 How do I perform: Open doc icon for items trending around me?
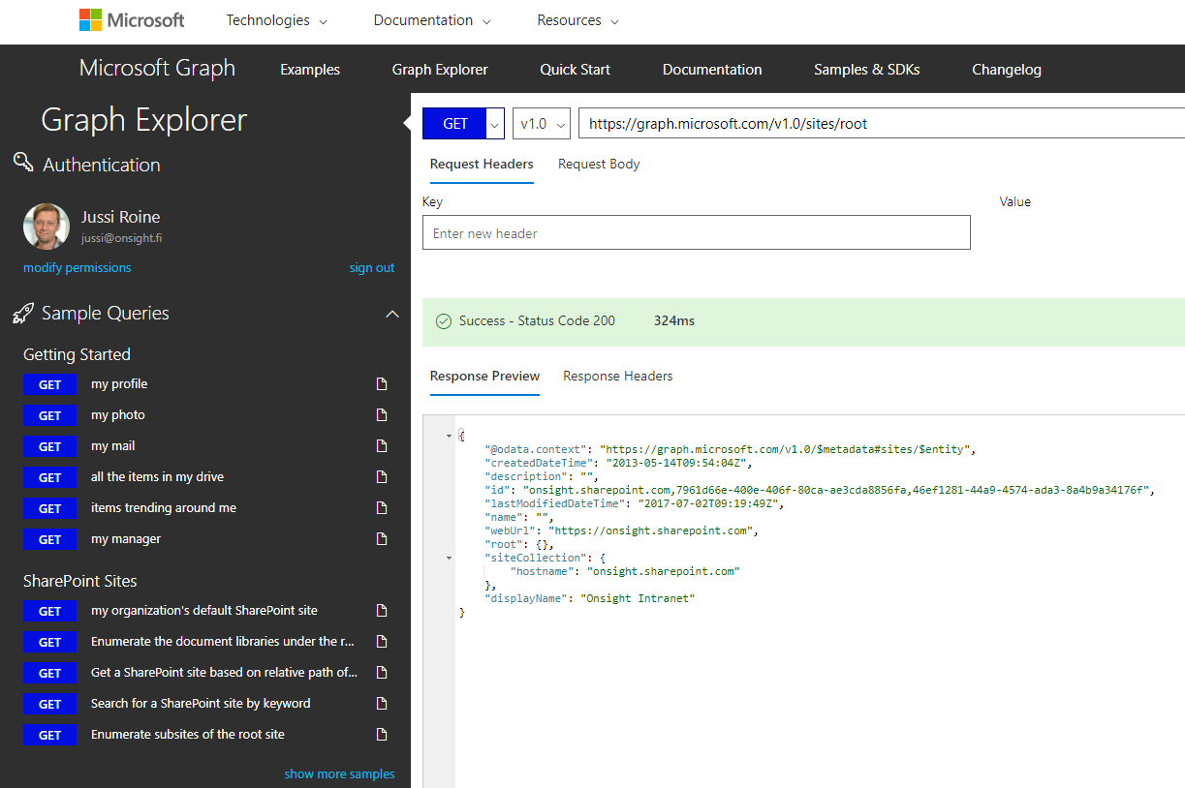coord(382,508)
